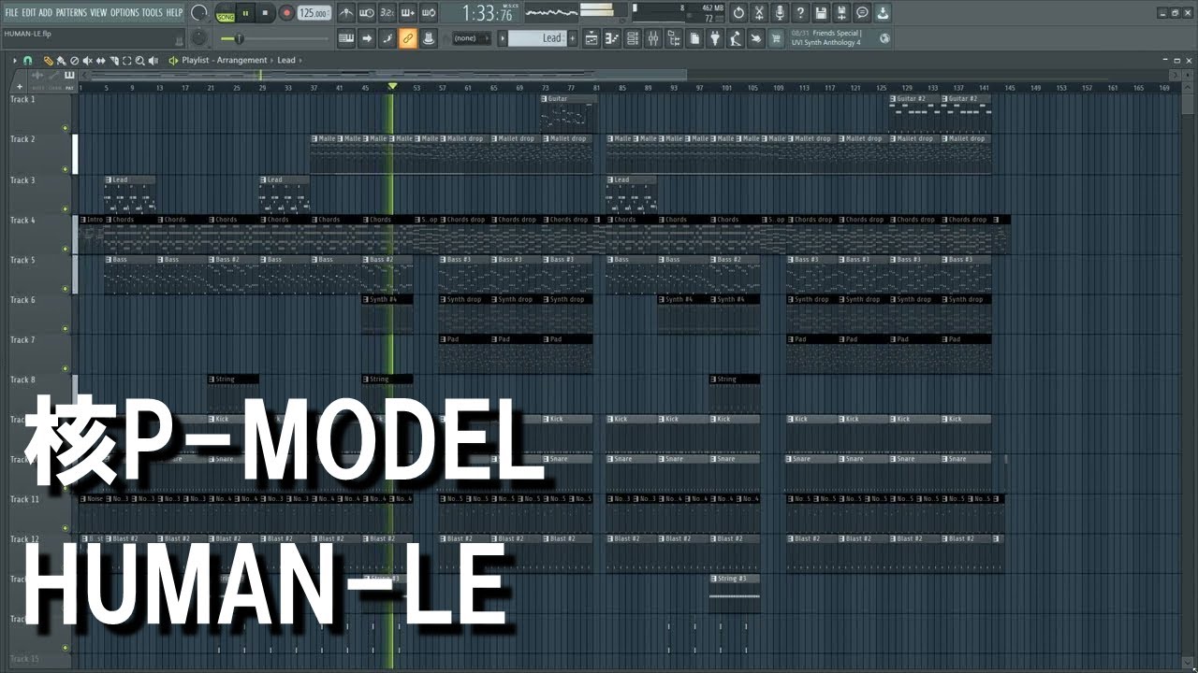Image resolution: width=1198 pixels, height=673 pixels.
Task: Click the main volume slider
Action: tap(275, 38)
